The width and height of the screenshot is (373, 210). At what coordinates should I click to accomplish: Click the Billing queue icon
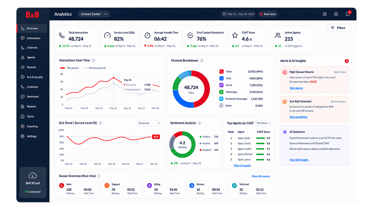pos(149,186)
